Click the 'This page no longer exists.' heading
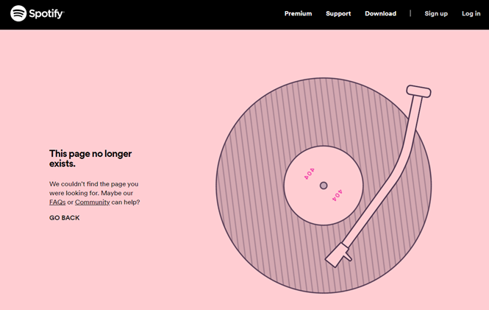Viewport: 489px width, 310px height. 90,158
